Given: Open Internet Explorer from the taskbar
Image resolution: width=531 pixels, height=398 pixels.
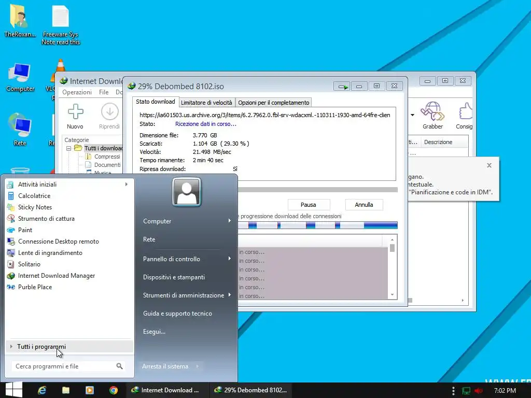Looking at the screenshot, I should (x=42, y=390).
